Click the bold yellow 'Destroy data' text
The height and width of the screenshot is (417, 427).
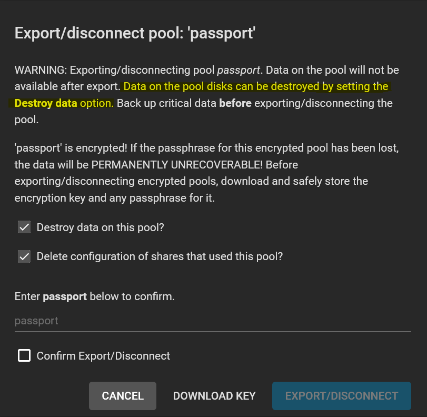[x=45, y=103]
